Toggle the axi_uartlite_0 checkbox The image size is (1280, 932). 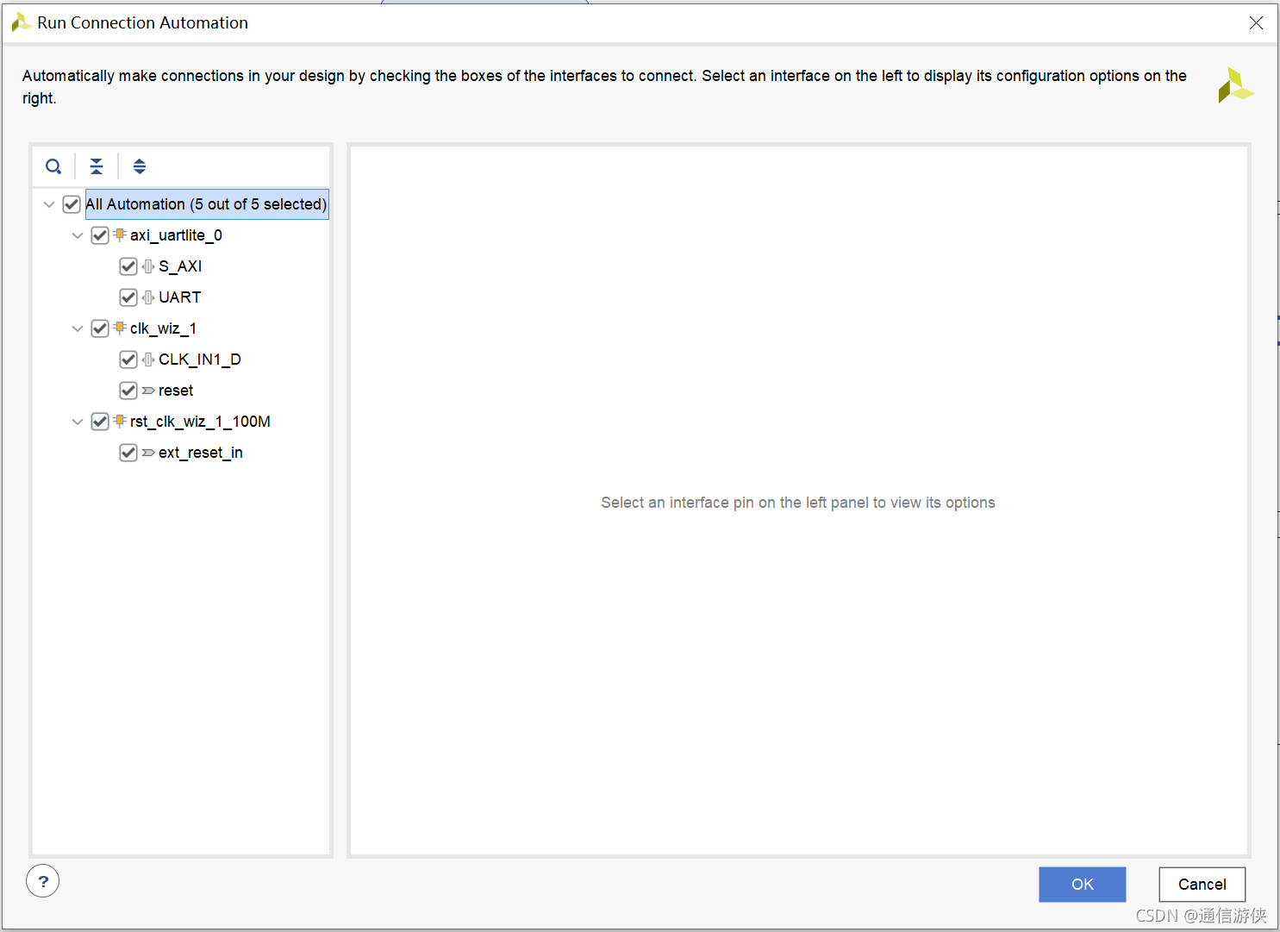point(100,235)
